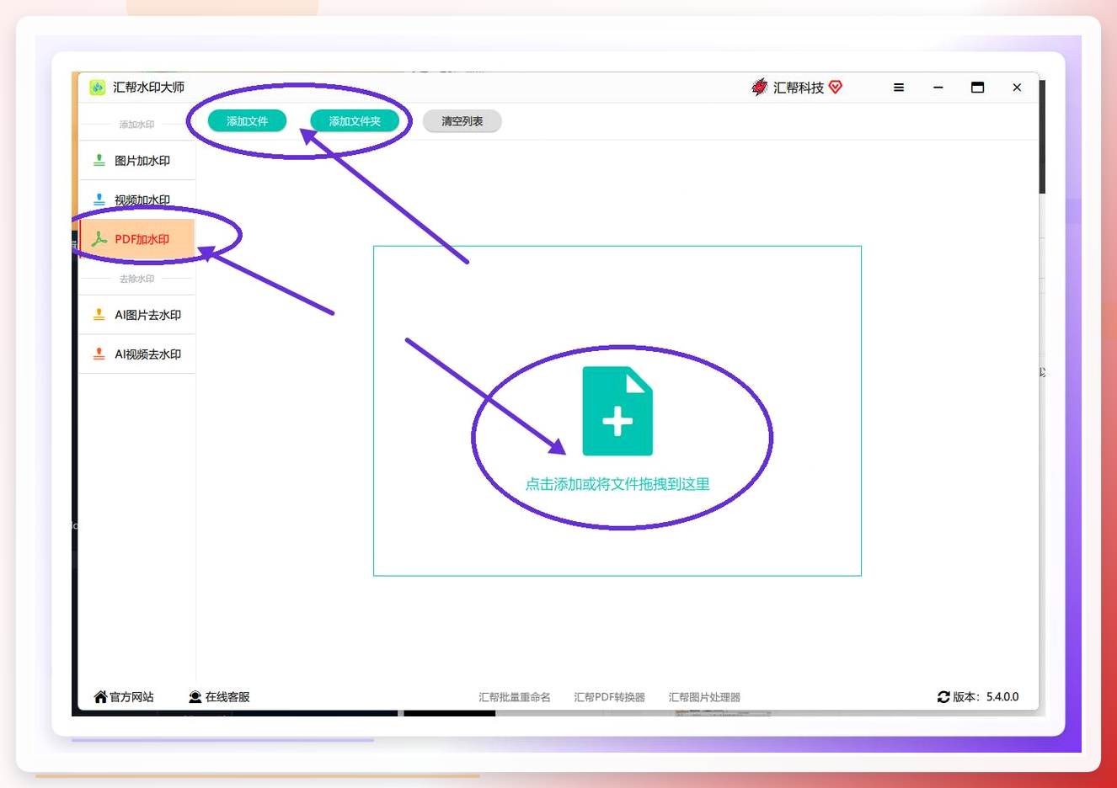Click the orange stamp icon of AI视频去水印
1117x788 pixels.
click(99, 354)
